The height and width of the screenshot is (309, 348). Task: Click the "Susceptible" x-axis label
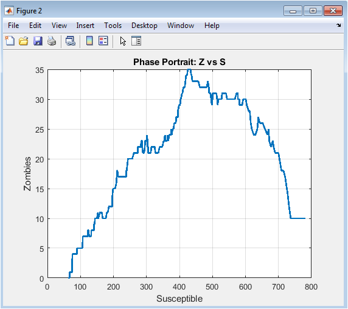[179, 299]
